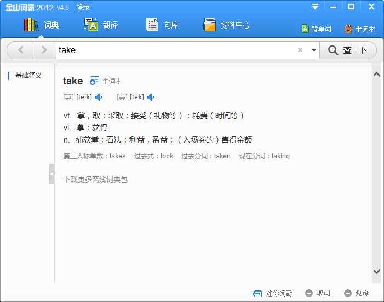The height and width of the screenshot is (302, 384).
Task: Close the 金山词霸 window
Action: coord(371,7)
